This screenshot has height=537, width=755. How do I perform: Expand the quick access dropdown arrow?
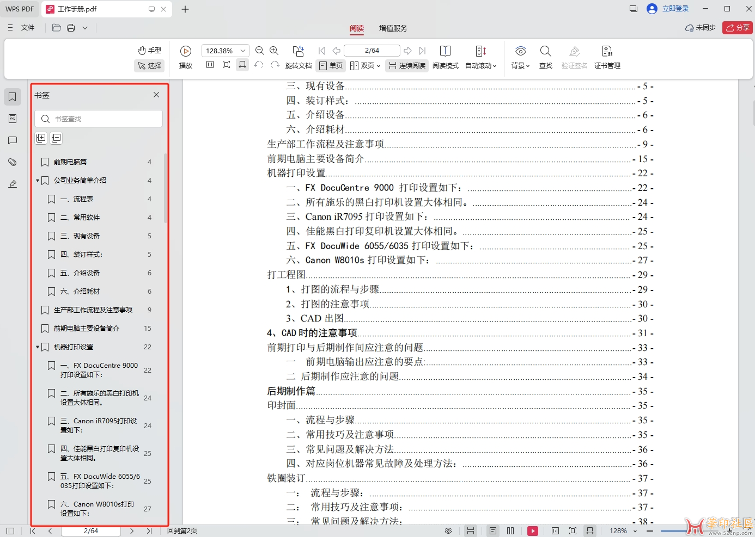point(85,28)
